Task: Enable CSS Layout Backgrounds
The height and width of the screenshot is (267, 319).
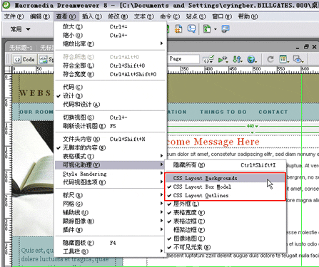Action: click(x=226, y=178)
